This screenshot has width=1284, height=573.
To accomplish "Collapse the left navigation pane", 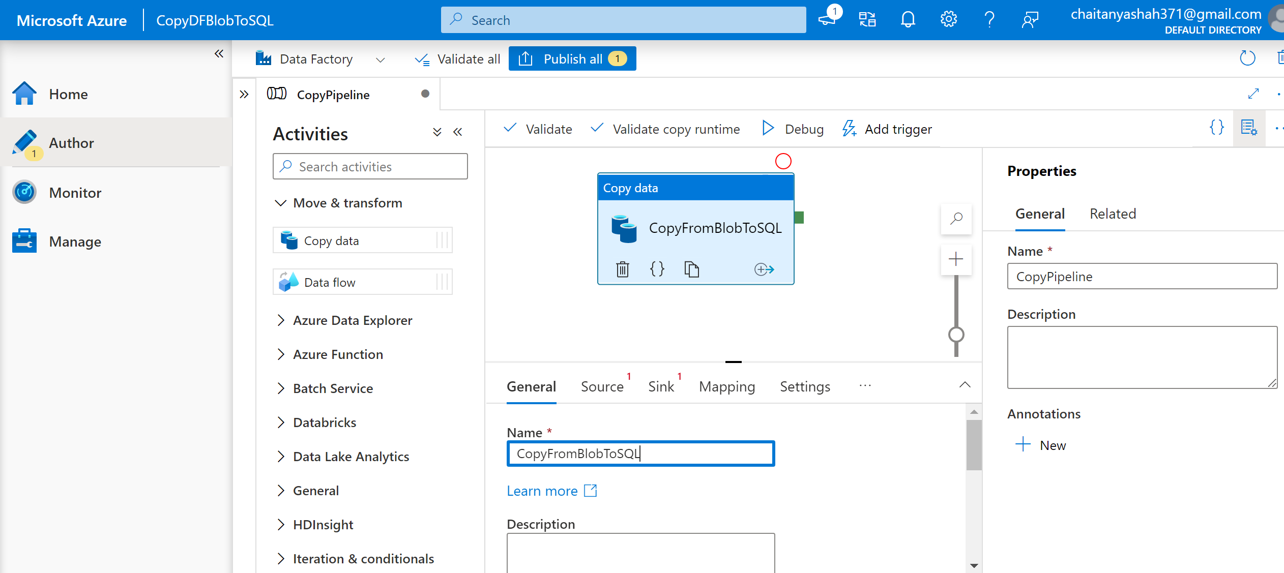I will click(219, 54).
